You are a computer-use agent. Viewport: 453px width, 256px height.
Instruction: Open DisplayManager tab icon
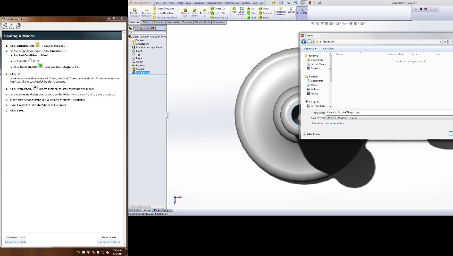pyautogui.click(x=152, y=28)
